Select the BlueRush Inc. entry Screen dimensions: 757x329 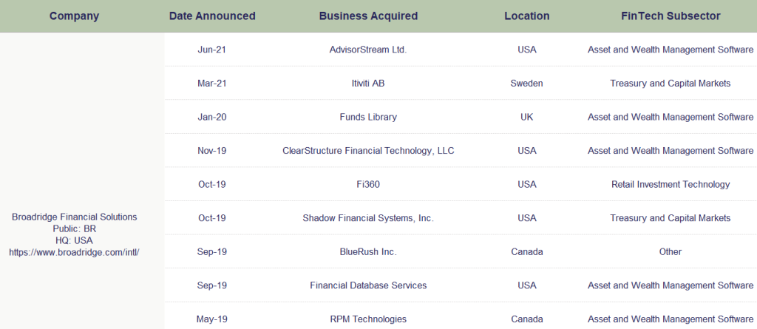(368, 251)
